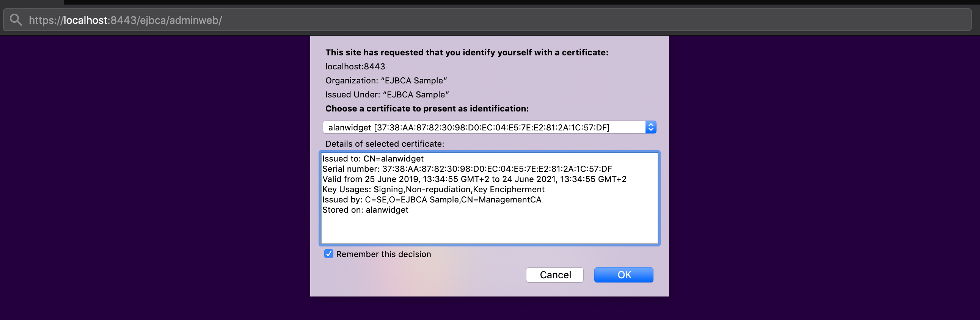The height and width of the screenshot is (320, 980).
Task: Toggle the Remember this decision checkbox
Action: tap(329, 254)
